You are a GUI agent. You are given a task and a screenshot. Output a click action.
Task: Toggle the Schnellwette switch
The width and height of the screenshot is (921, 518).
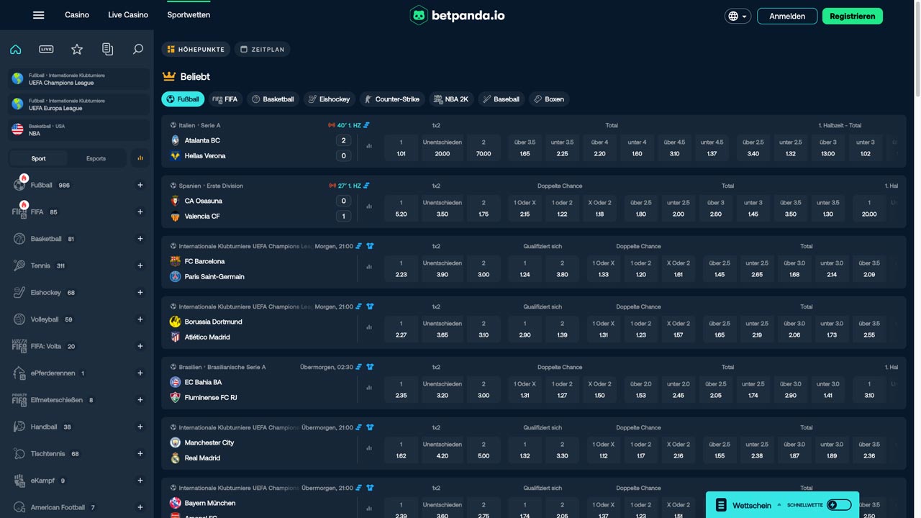point(839,505)
